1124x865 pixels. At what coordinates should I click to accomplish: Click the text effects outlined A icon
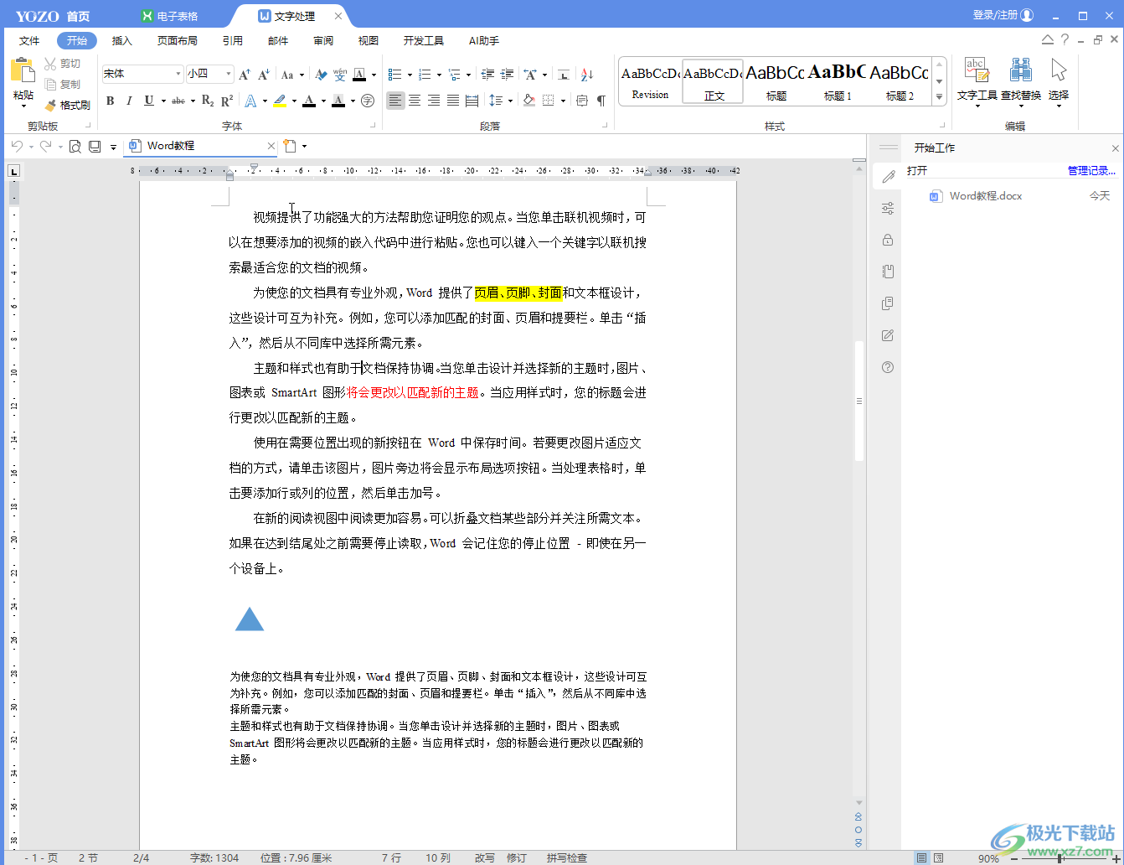[x=250, y=101]
